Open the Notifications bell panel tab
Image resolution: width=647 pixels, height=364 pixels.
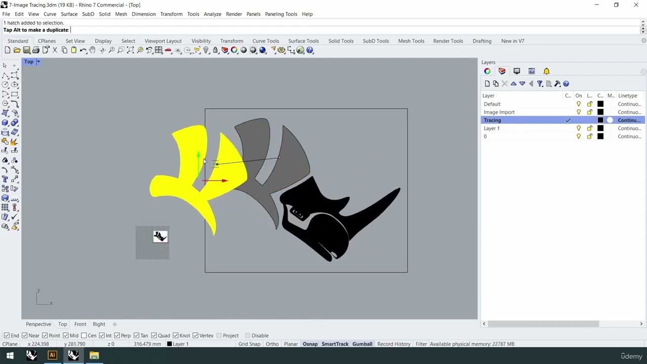click(x=546, y=71)
